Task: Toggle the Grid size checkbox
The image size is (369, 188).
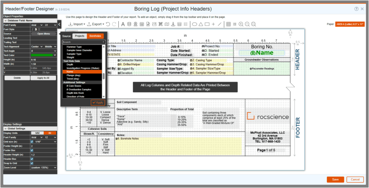Action: point(32,142)
